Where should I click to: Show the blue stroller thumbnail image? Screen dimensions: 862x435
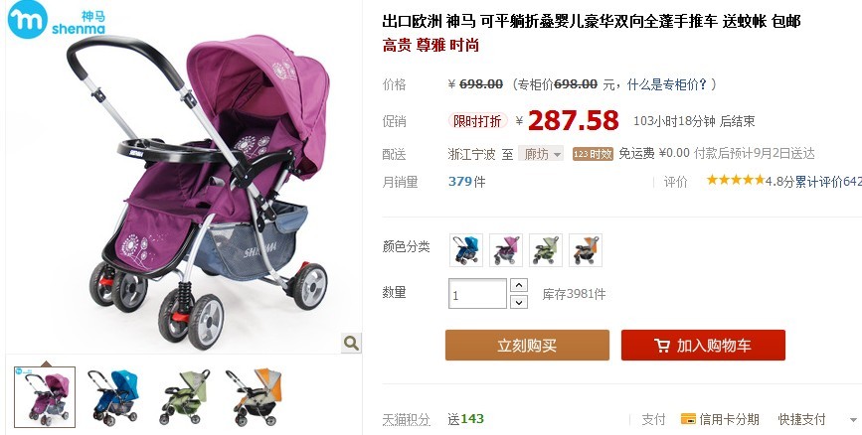114,397
